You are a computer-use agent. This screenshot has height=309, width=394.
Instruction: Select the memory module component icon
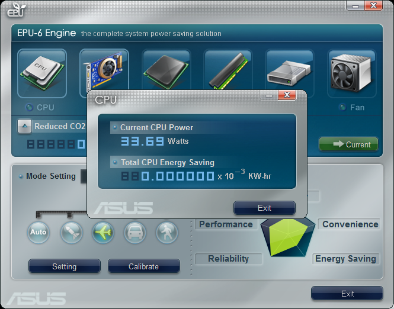(228, 69)
